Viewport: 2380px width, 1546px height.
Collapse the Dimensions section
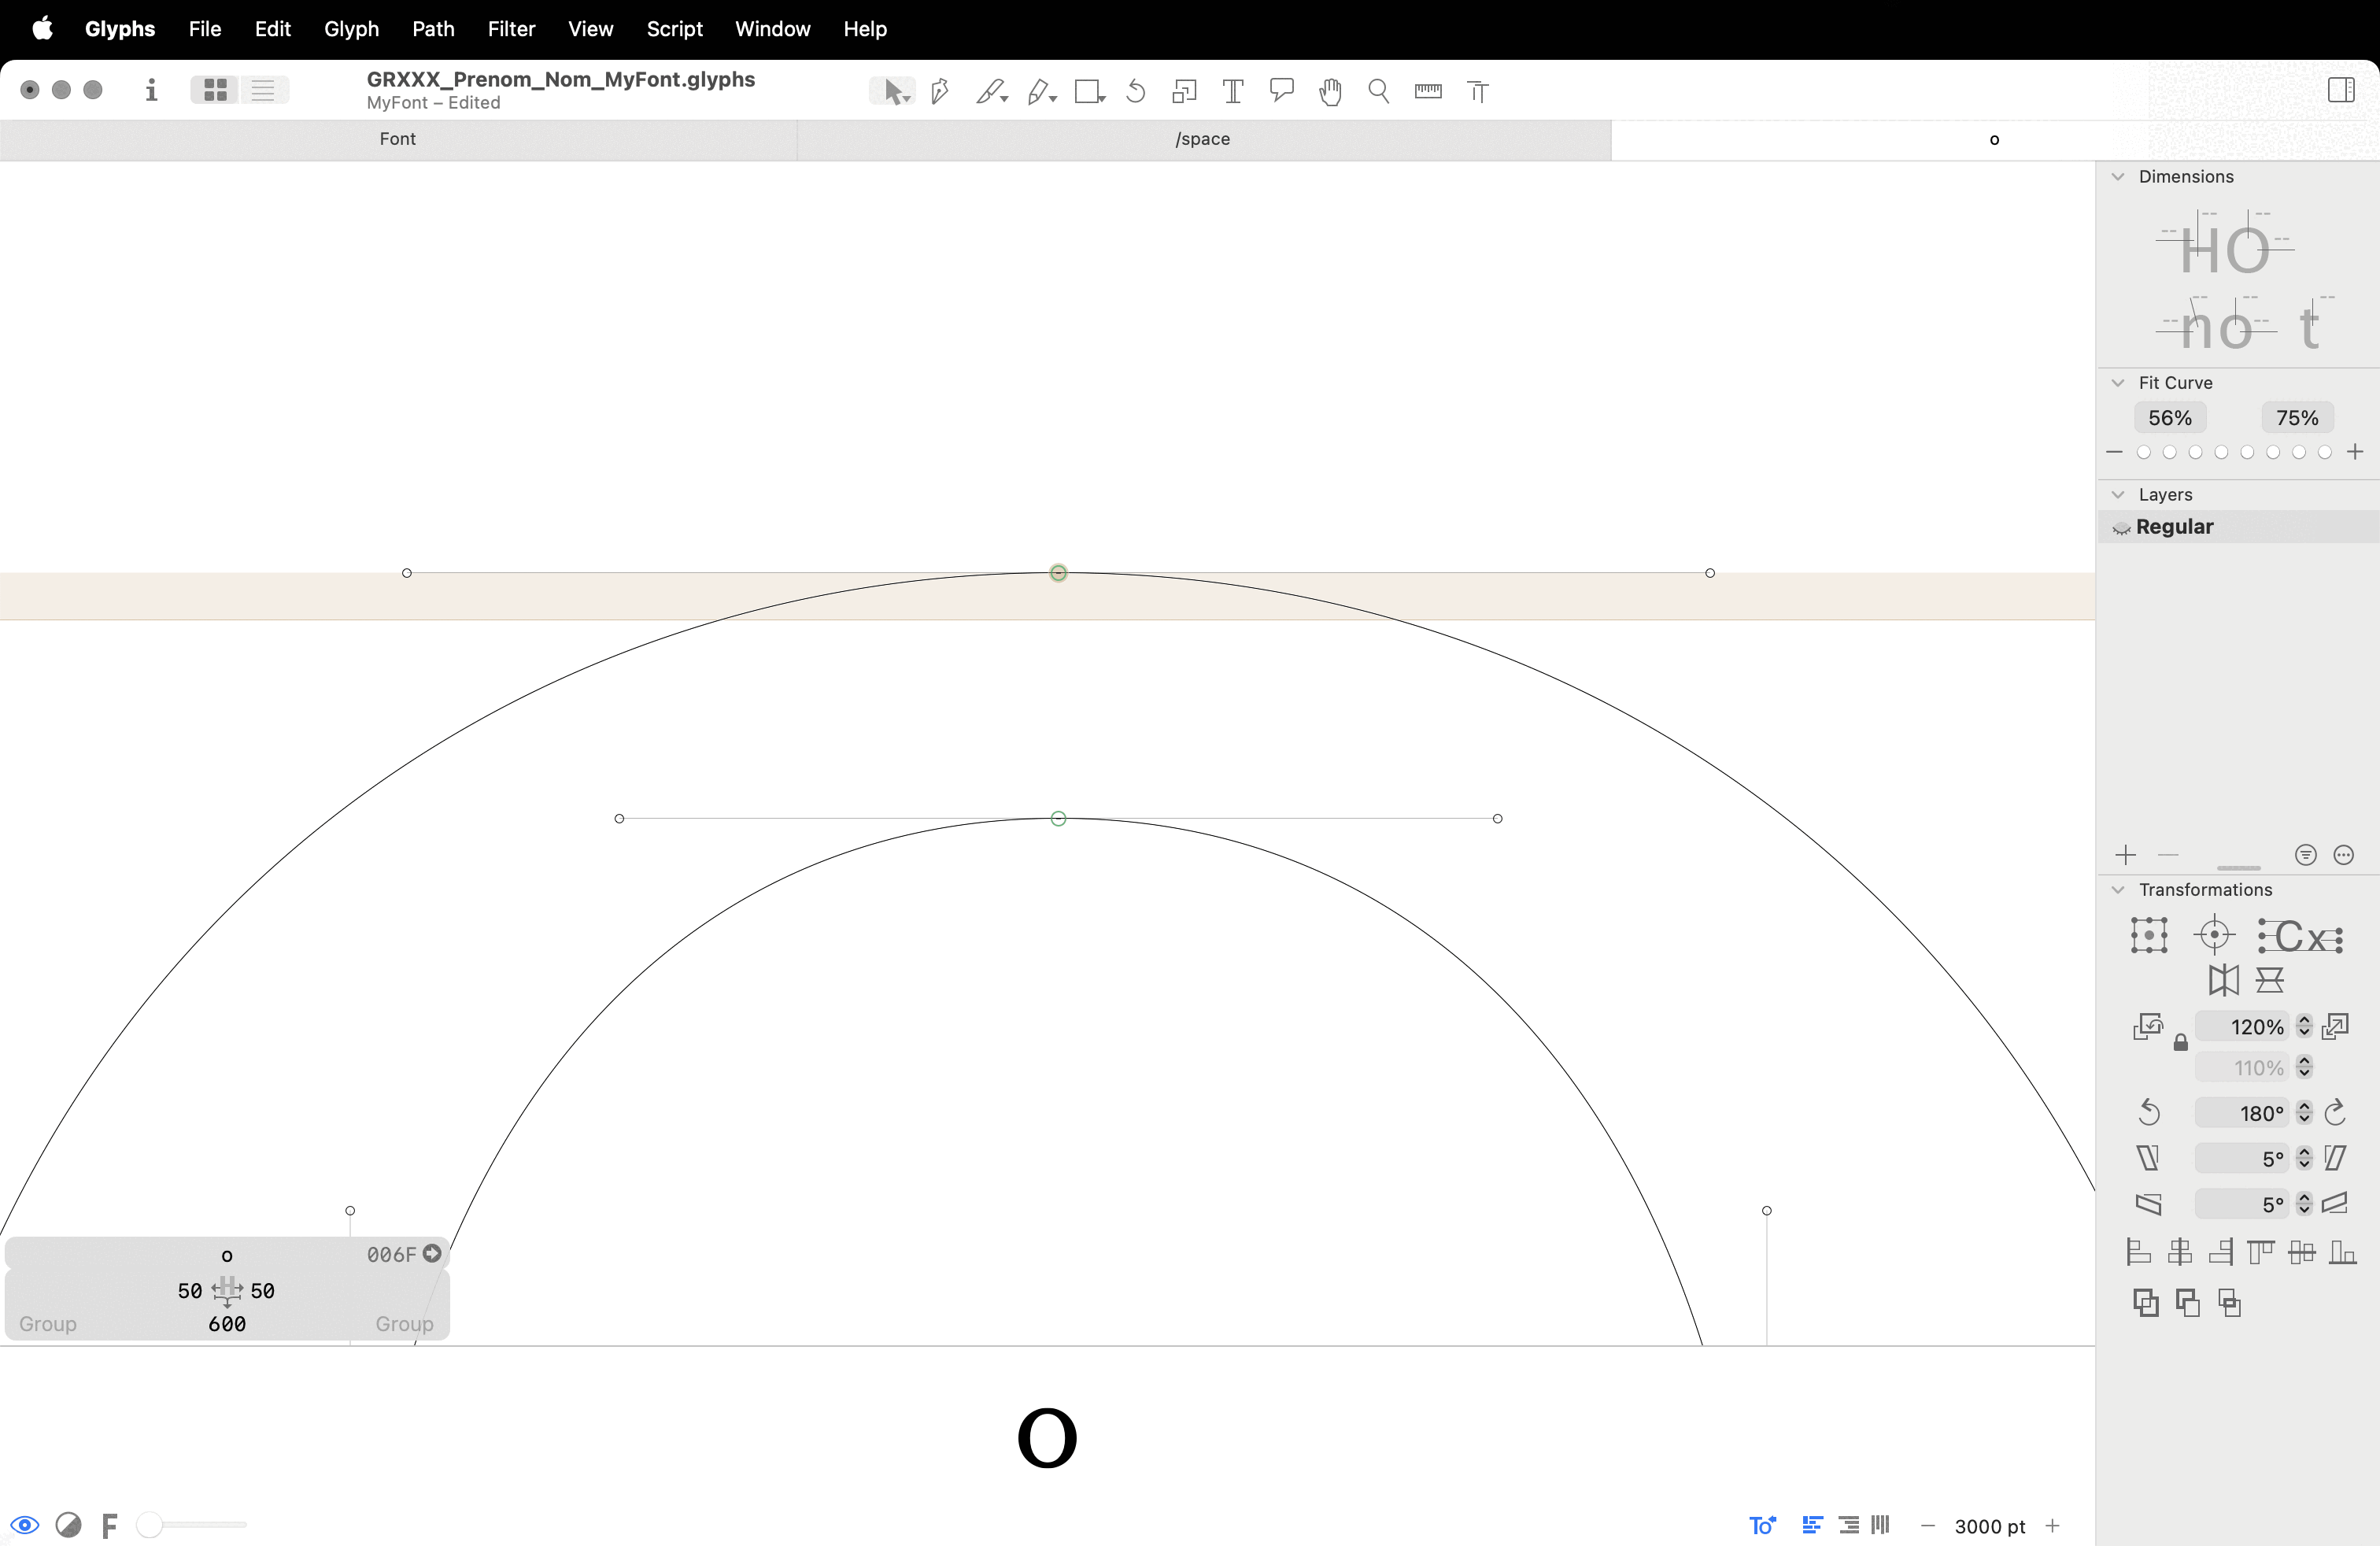[x=2118, y=177]
